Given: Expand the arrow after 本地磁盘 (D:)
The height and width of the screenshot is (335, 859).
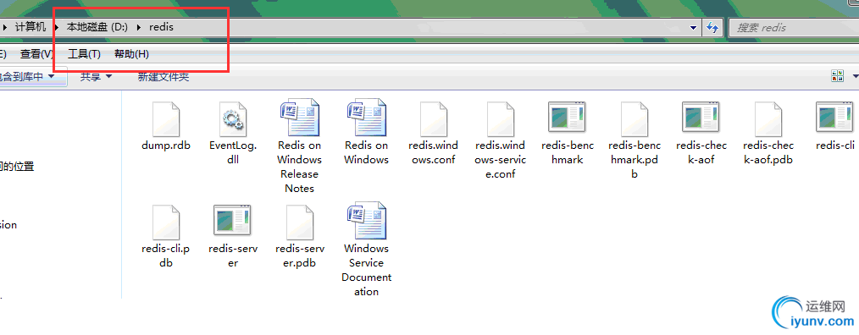Looking at the screenshot, I should click(139, 27).
